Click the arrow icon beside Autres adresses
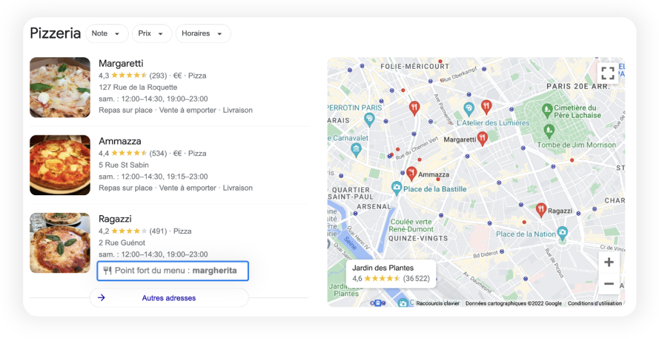 point(101,298)
